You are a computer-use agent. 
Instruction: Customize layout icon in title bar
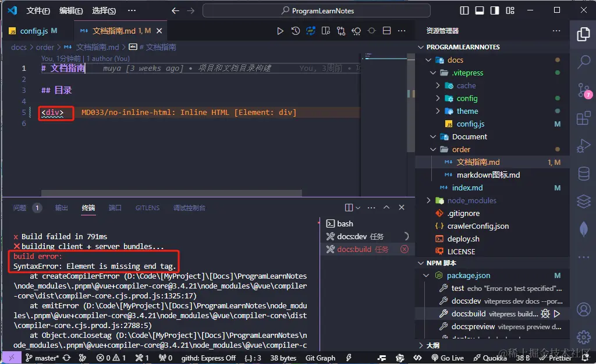click(510, 10)
